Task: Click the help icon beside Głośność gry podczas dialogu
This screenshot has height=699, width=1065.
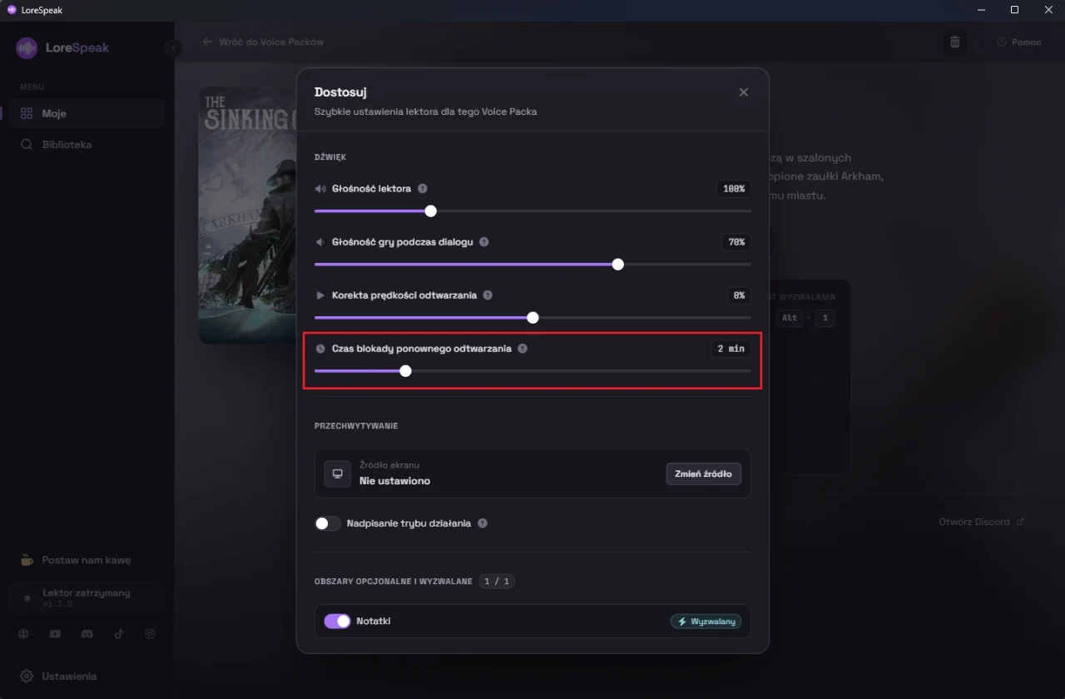Action: click(484, 242)
